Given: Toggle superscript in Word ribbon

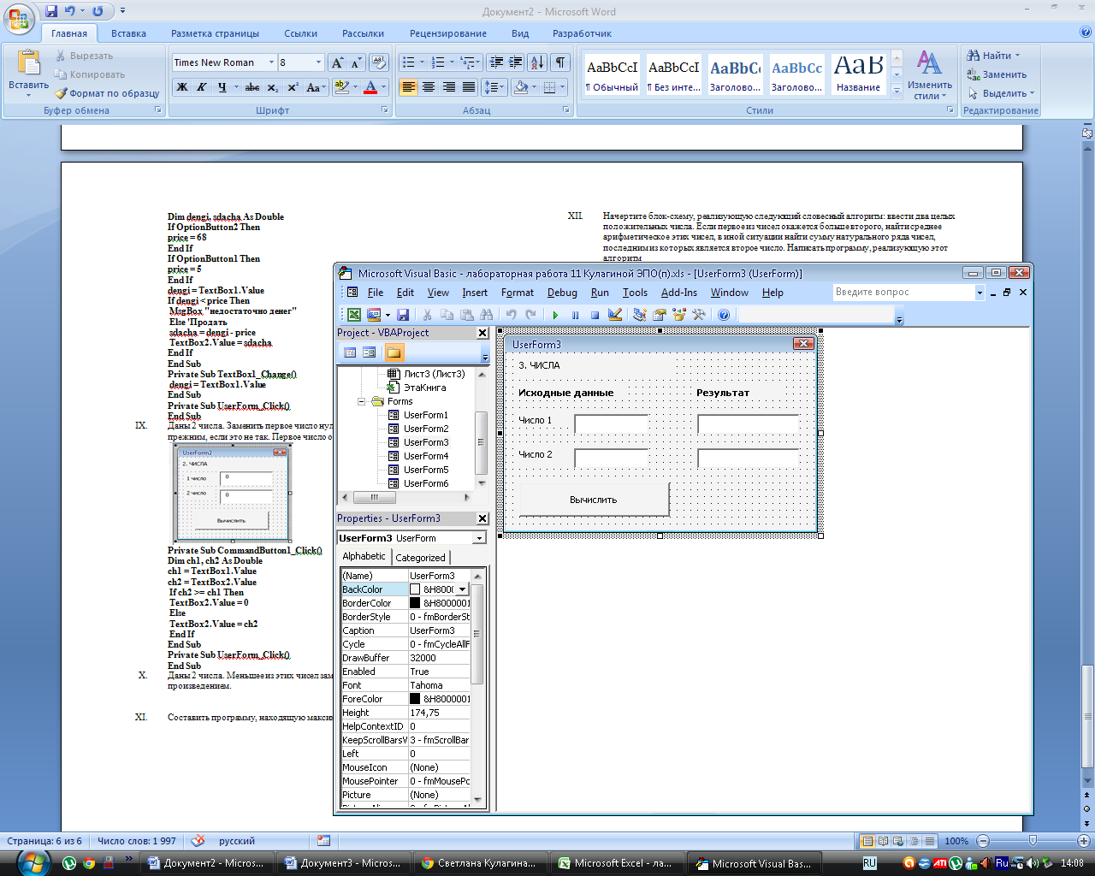Looking at the screenshot, I should 293,87.
